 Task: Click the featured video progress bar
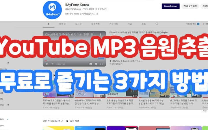(x=74, y=61)
